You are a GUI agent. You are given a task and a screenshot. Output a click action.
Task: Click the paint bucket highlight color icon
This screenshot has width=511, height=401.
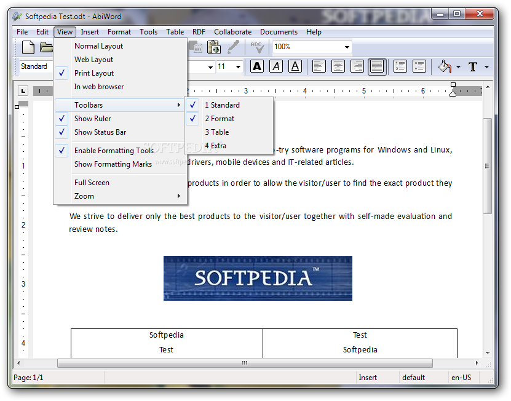point(445,66)
